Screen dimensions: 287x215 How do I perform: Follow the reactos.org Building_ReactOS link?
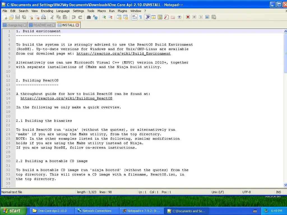point(66,98)
